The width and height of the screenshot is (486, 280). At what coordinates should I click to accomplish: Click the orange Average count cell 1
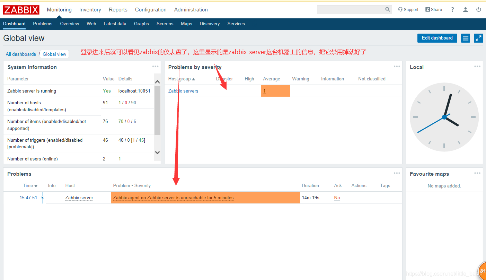tap(276, 91)
